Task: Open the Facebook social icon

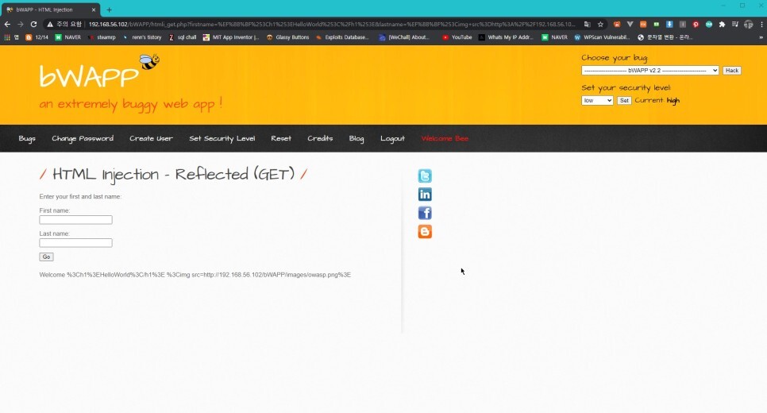Action: (425, 213)
